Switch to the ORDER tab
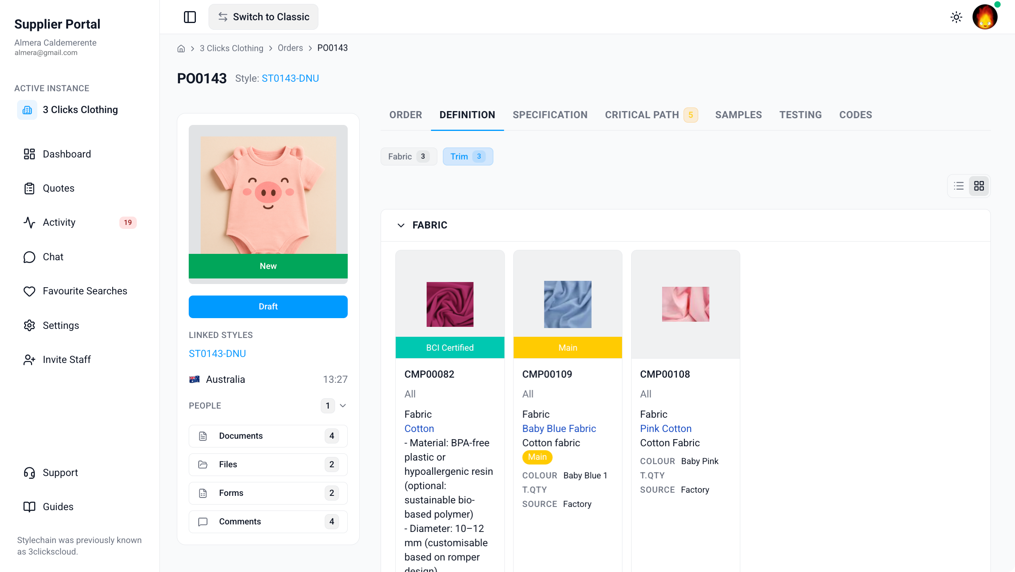 pos(406,115)
